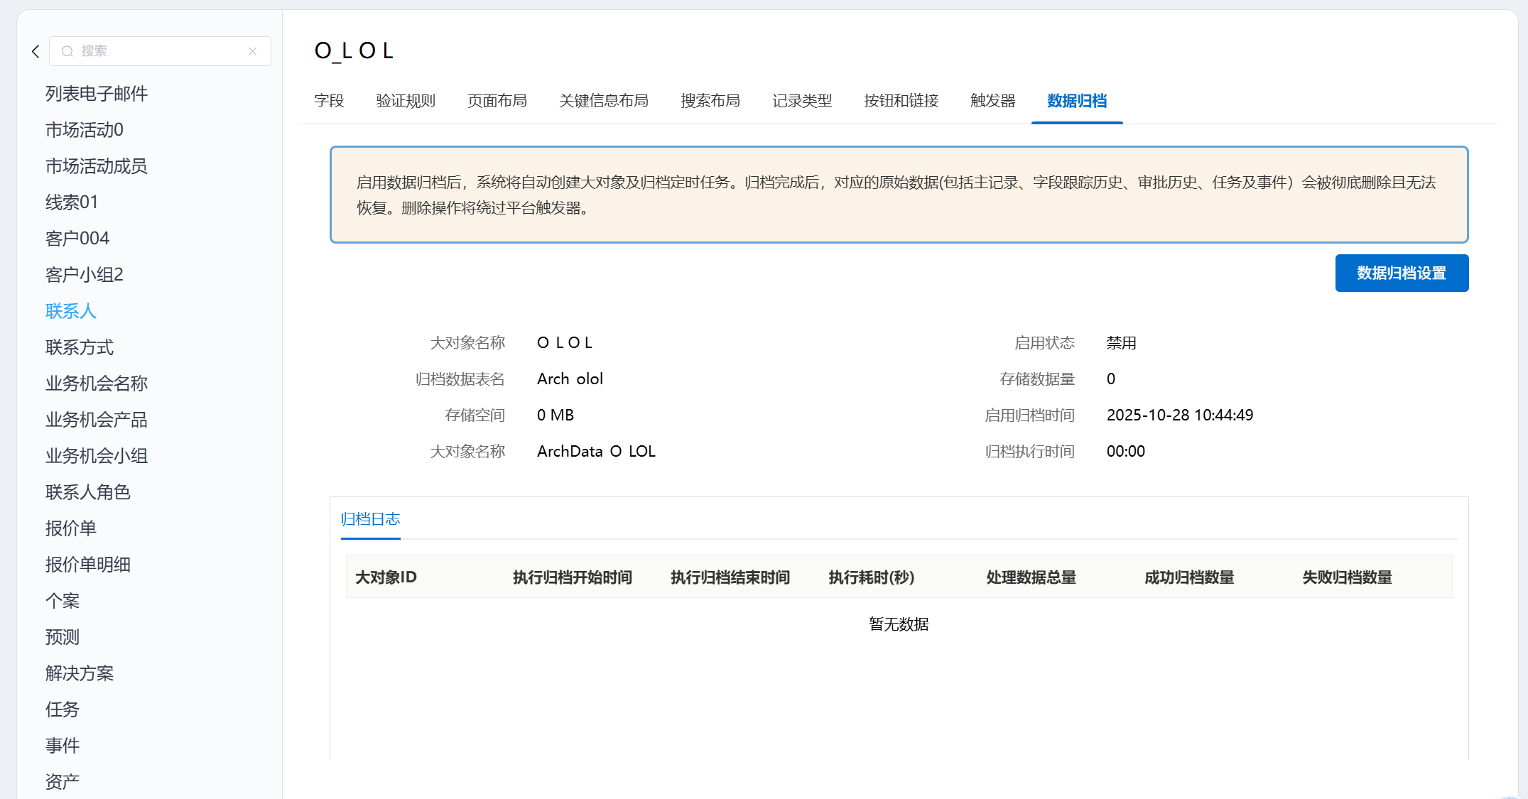
Task: Click the magnifier search icon
Action: [67, 51]
